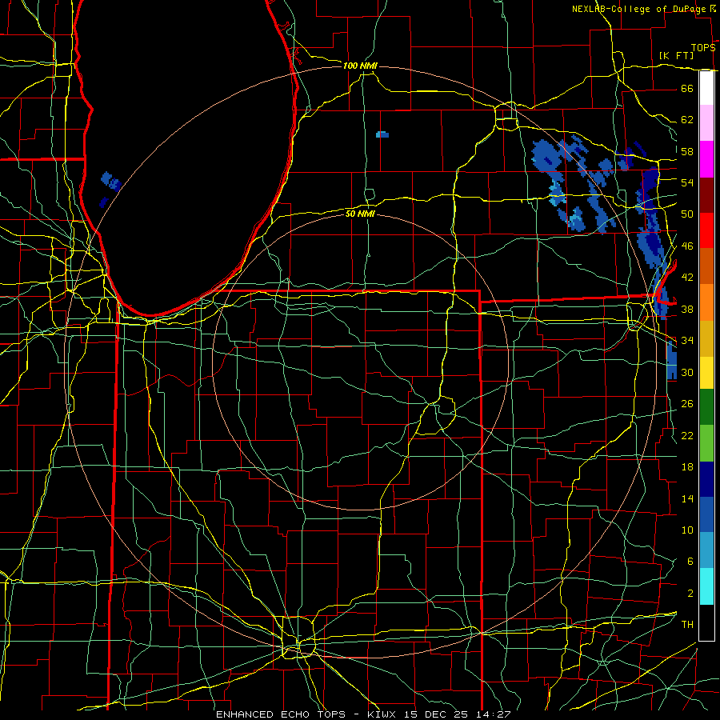Click the legend label 'TH'

coord(687,624)
